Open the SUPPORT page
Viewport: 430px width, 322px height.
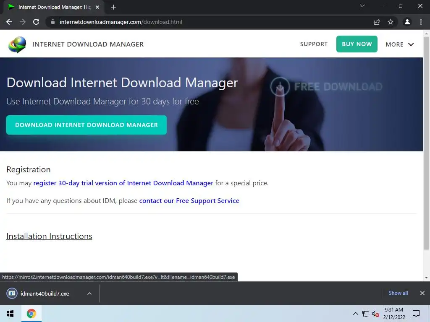click(x=314, y=44)
